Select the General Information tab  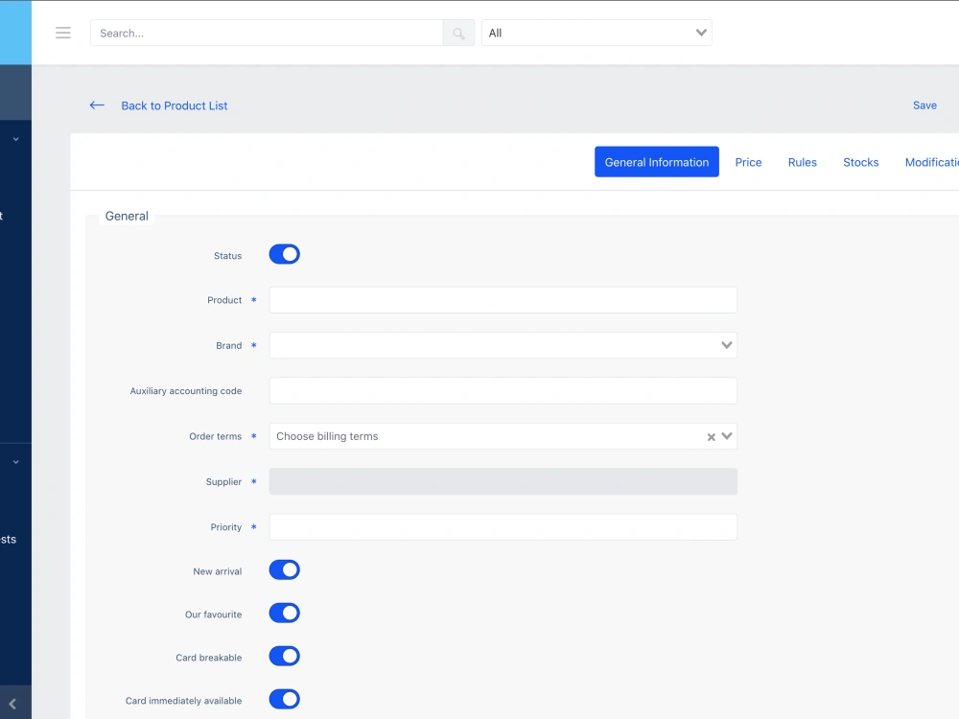(x=657, y=162)
